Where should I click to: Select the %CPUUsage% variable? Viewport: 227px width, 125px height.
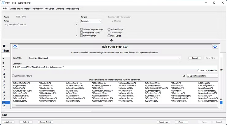tap(152, 101)
